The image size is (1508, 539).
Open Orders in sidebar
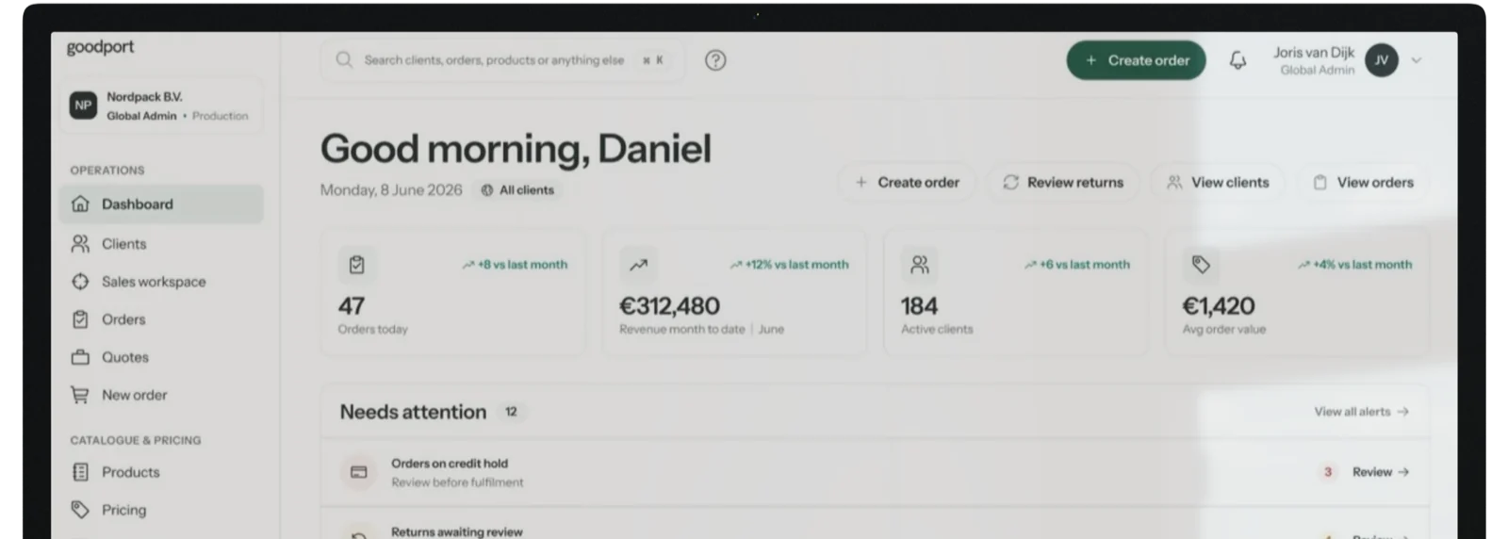(x=161, y=319)
